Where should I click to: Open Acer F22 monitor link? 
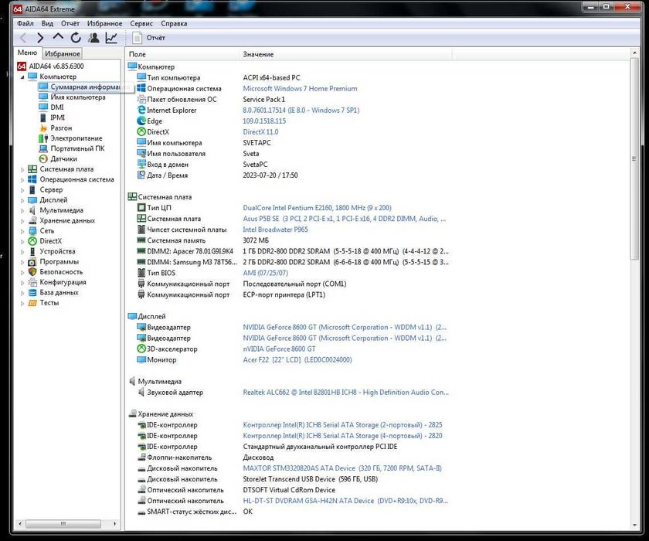297,359
